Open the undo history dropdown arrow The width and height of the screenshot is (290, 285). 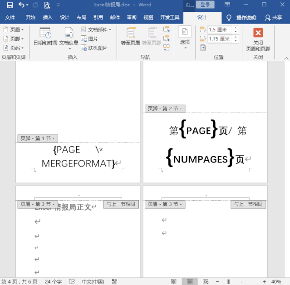coord(27,5)
